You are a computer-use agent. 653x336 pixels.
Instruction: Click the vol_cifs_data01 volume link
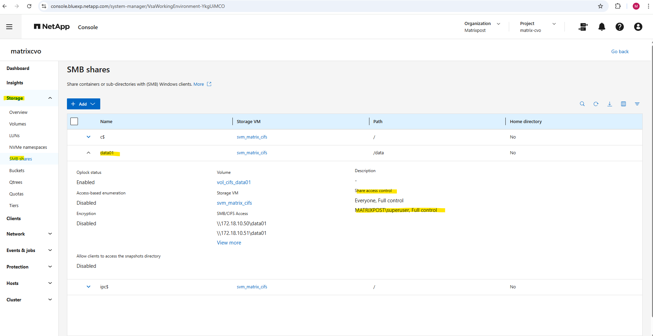pyautogui.click(x=233, y=182)
